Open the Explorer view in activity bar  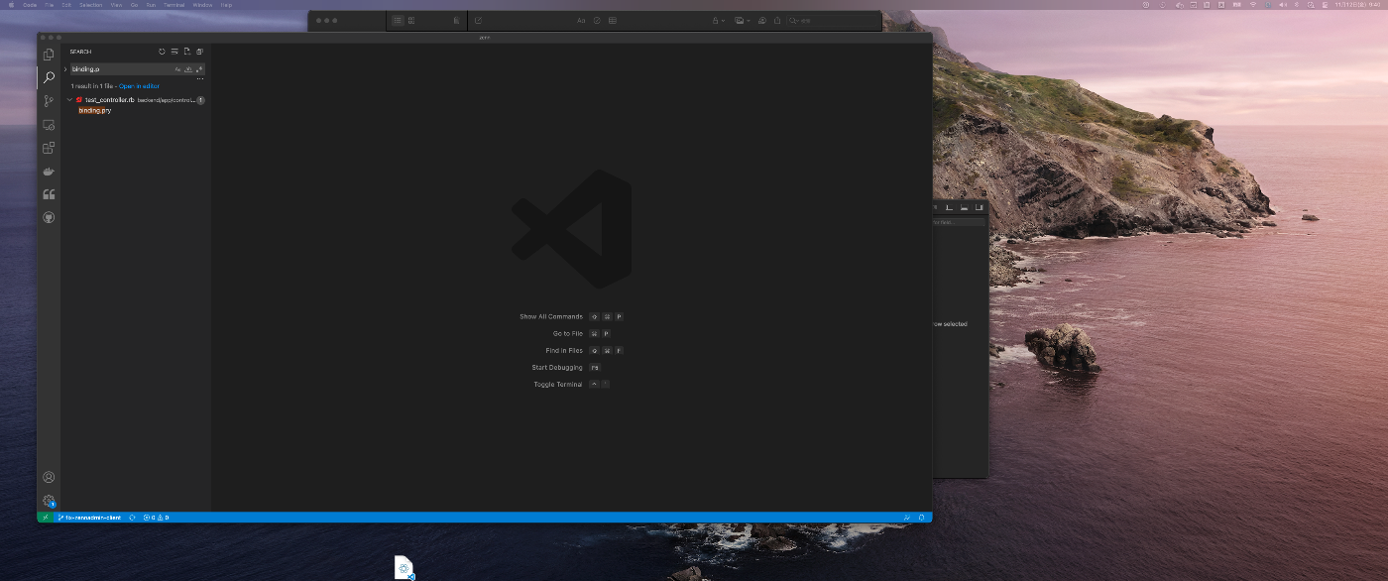coord(49,55)
